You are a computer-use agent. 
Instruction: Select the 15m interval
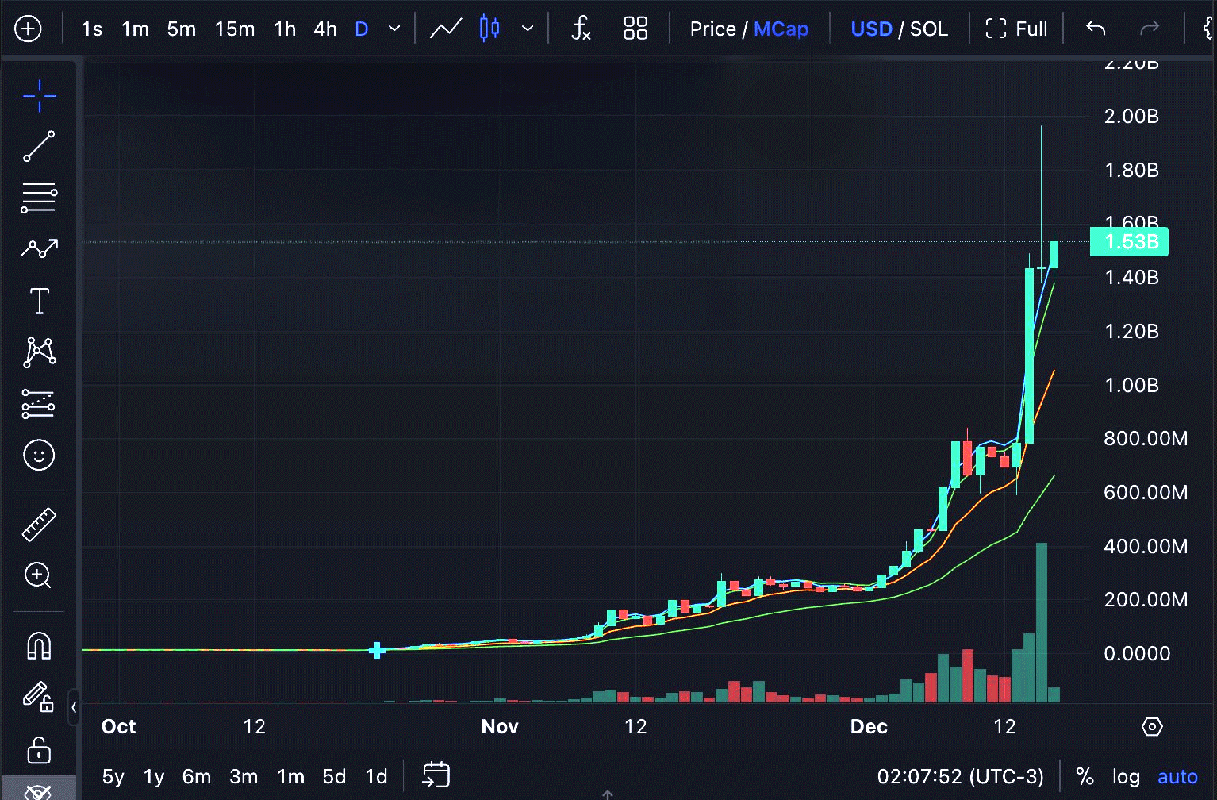[x=235, y=29]
